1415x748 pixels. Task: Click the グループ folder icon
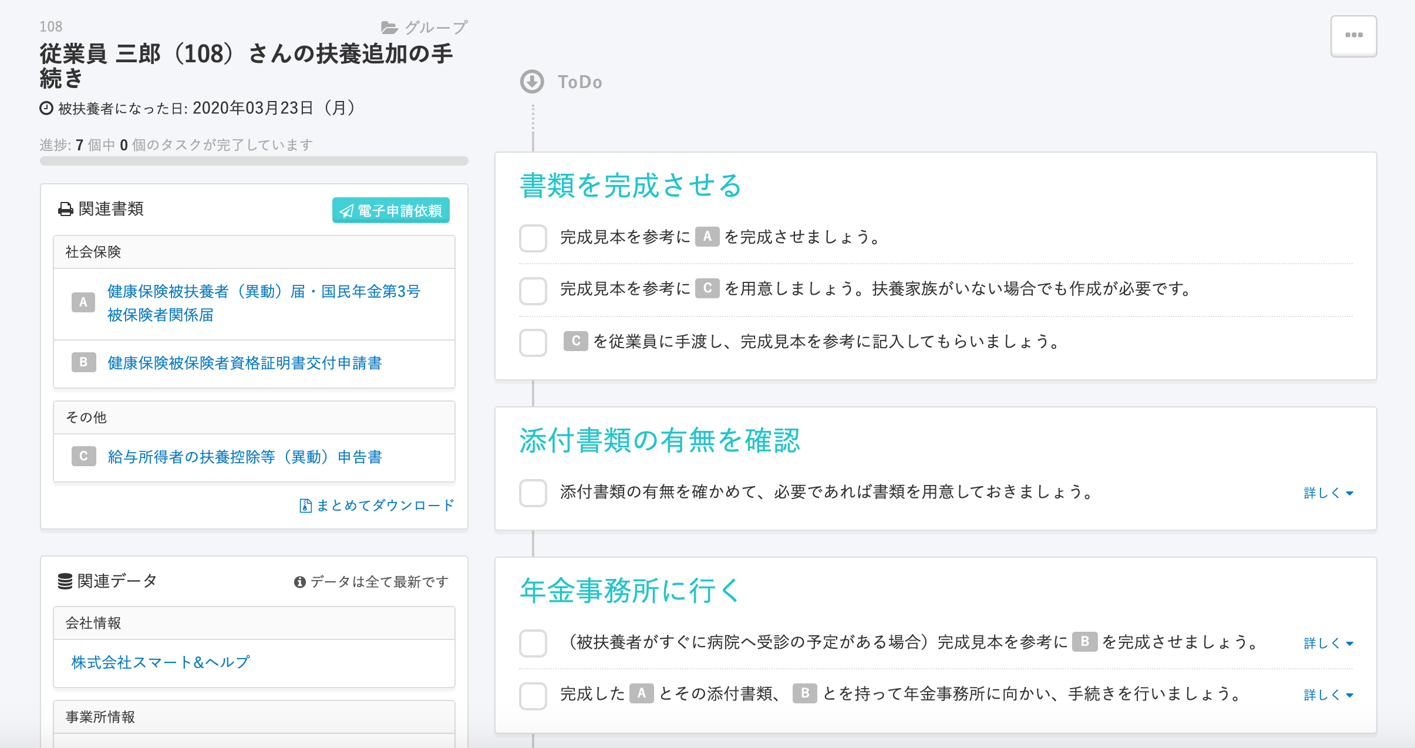[389, 28]
